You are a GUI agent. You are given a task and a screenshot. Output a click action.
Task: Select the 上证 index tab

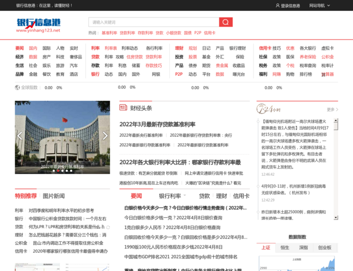[x=266, y=247]
